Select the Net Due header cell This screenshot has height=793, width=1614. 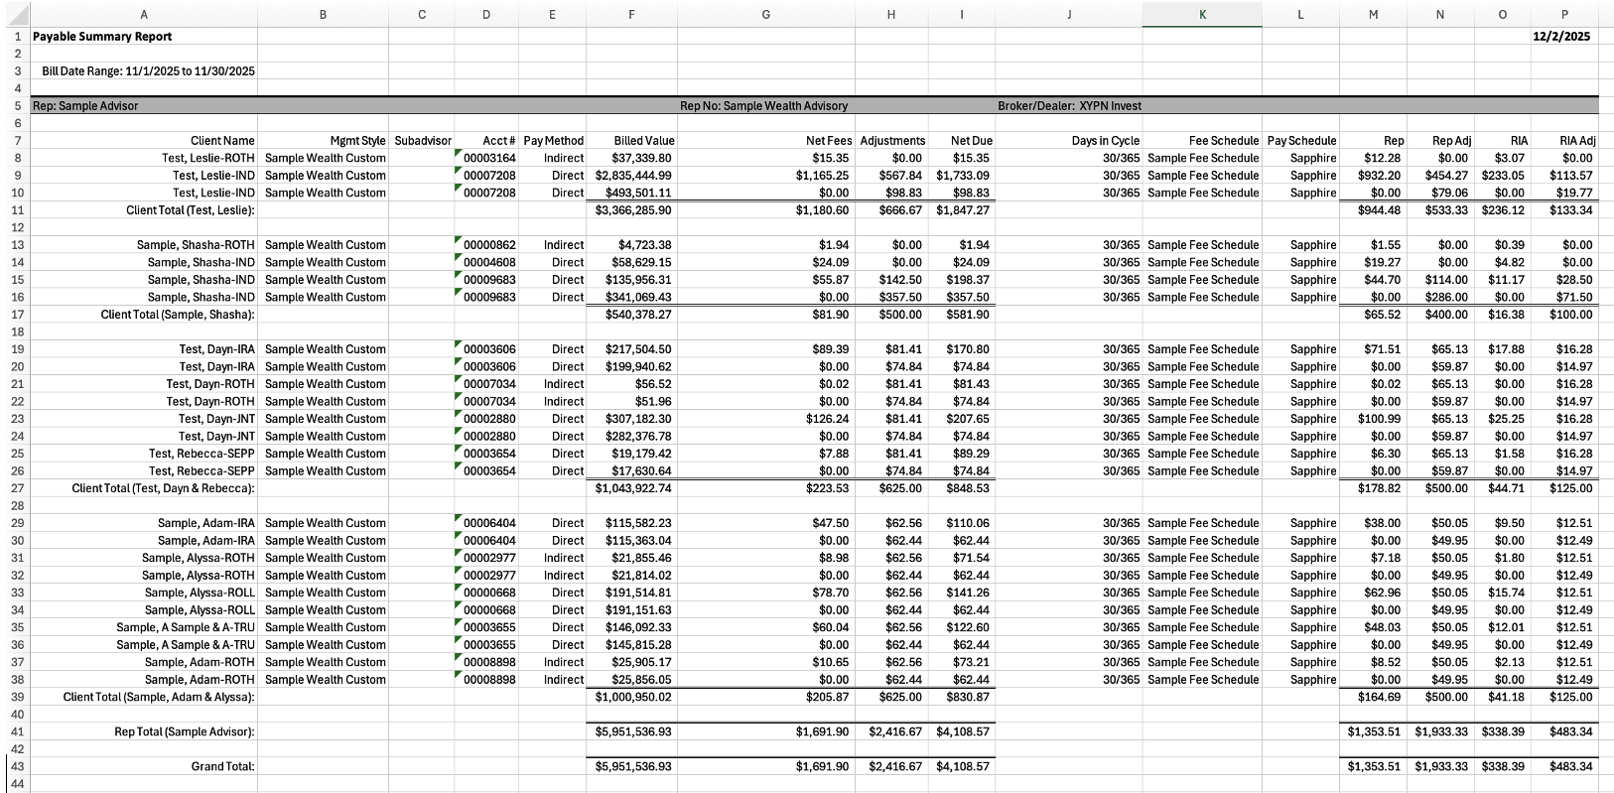[972, 141]
